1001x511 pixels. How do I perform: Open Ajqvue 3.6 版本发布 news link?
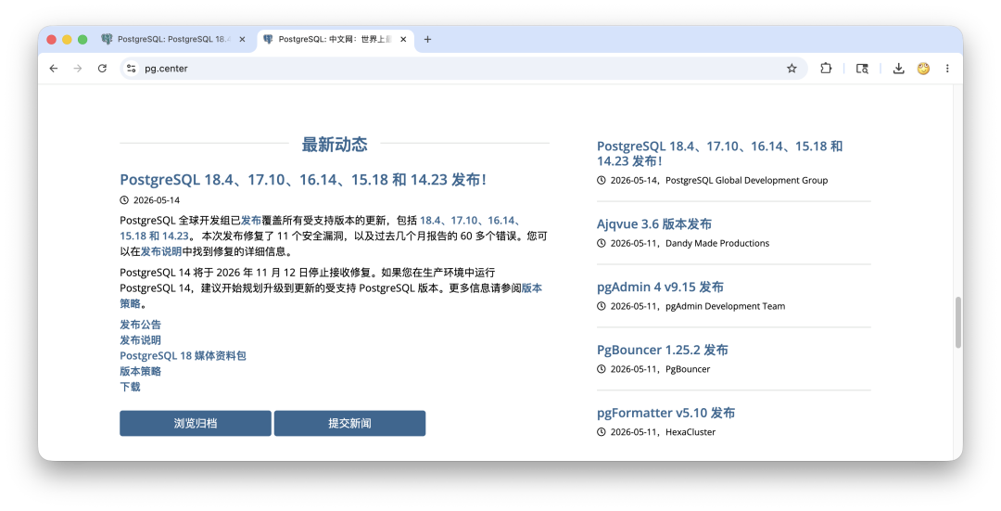click(x=653, y=224)
